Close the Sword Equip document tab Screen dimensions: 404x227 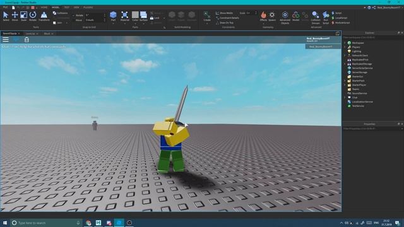pyautogui.click(x=19, y=33)
